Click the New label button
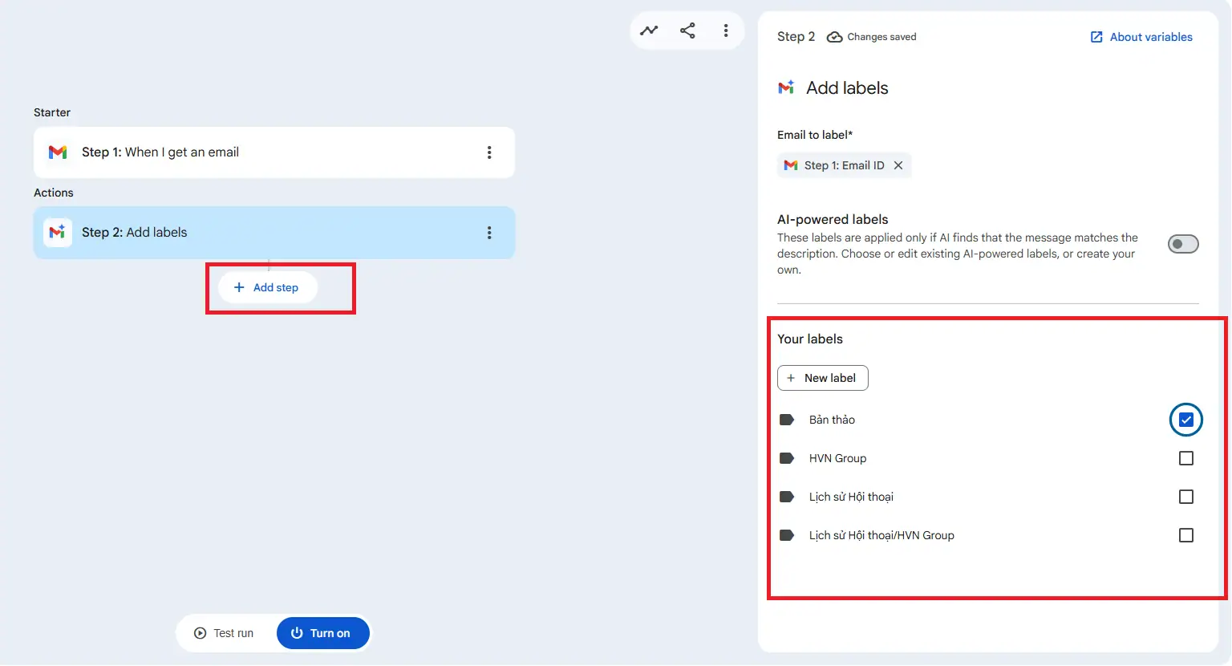 822,377
